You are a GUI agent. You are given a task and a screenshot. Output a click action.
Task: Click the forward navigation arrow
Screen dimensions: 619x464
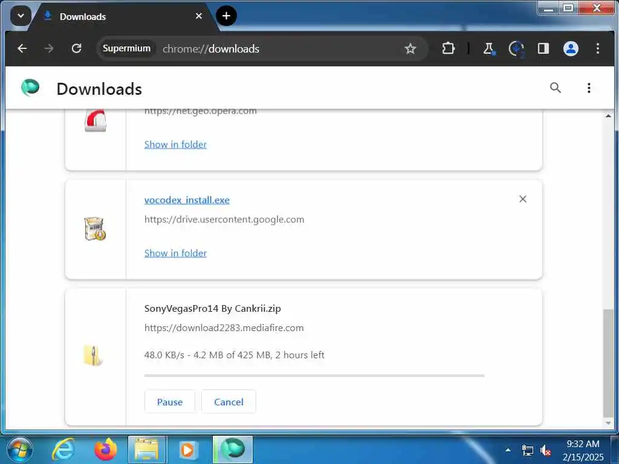(49, 48)
